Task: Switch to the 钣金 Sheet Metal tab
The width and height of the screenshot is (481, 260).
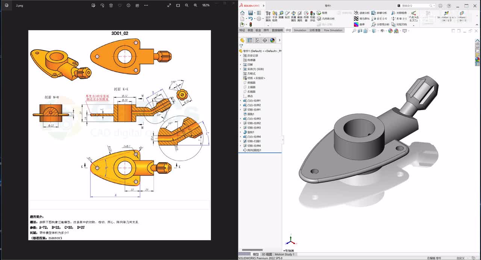Action: click(258, 30)
